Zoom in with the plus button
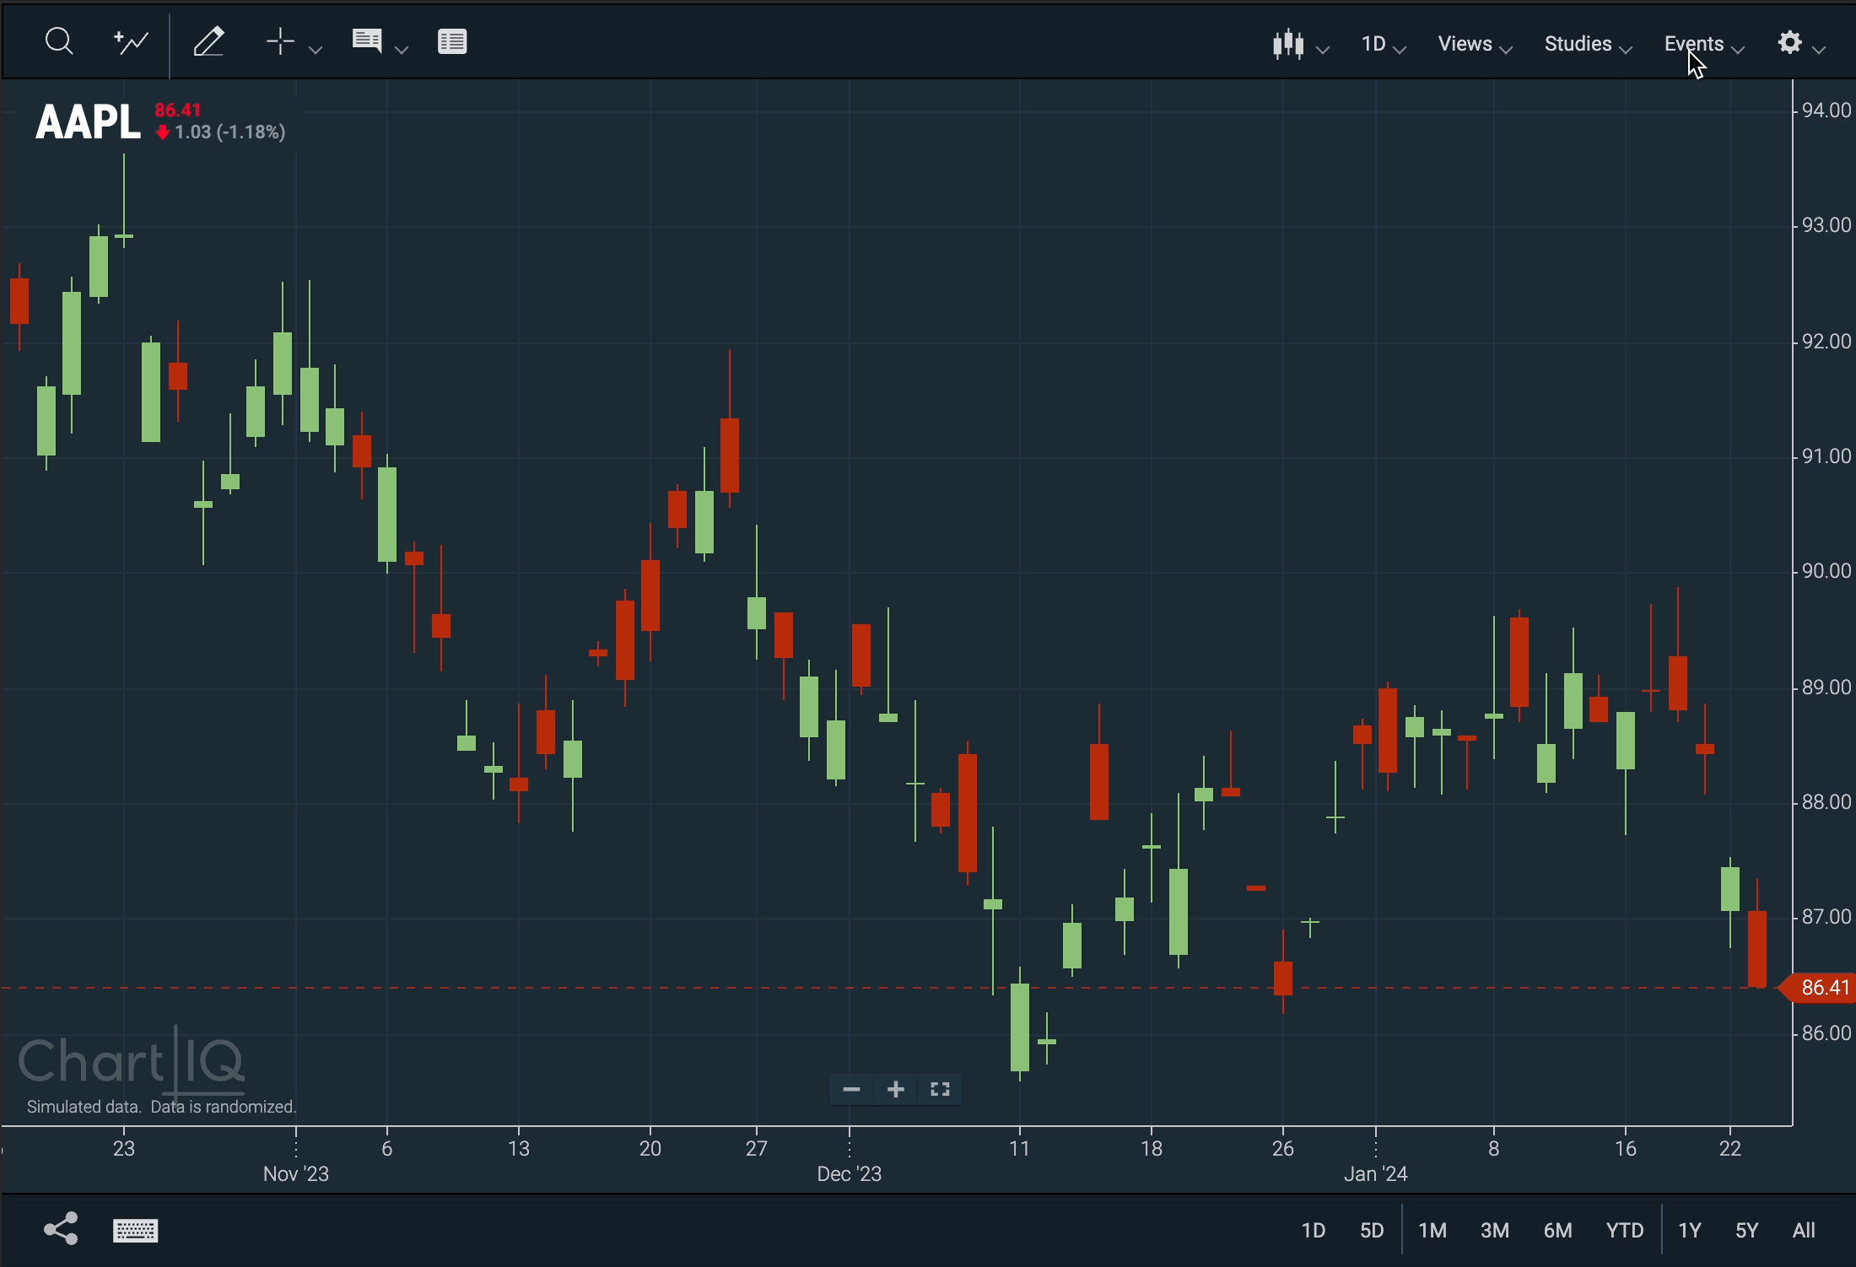The width and height of the screenshot is (1856, 1267). click(x=896, y=1090)
